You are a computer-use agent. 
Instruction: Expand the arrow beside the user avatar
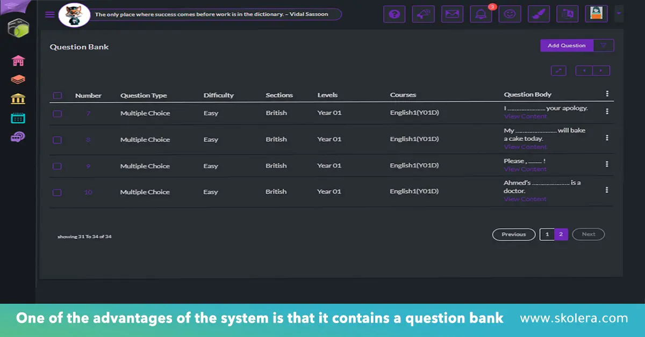tap(619, 13)
